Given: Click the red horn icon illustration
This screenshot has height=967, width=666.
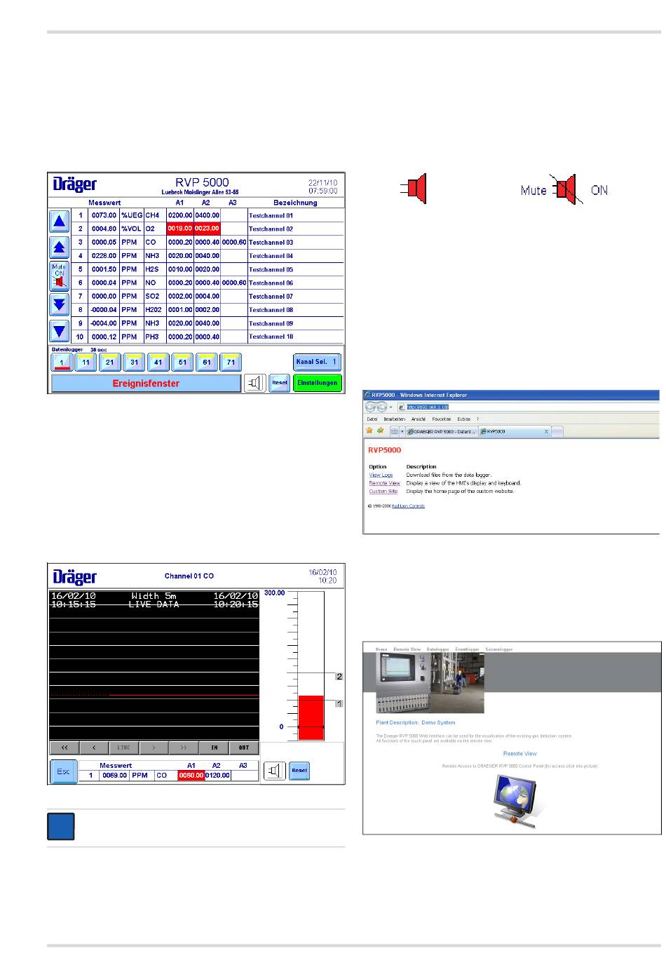Looking at the screenshot, I should click(x=414, y=189).
